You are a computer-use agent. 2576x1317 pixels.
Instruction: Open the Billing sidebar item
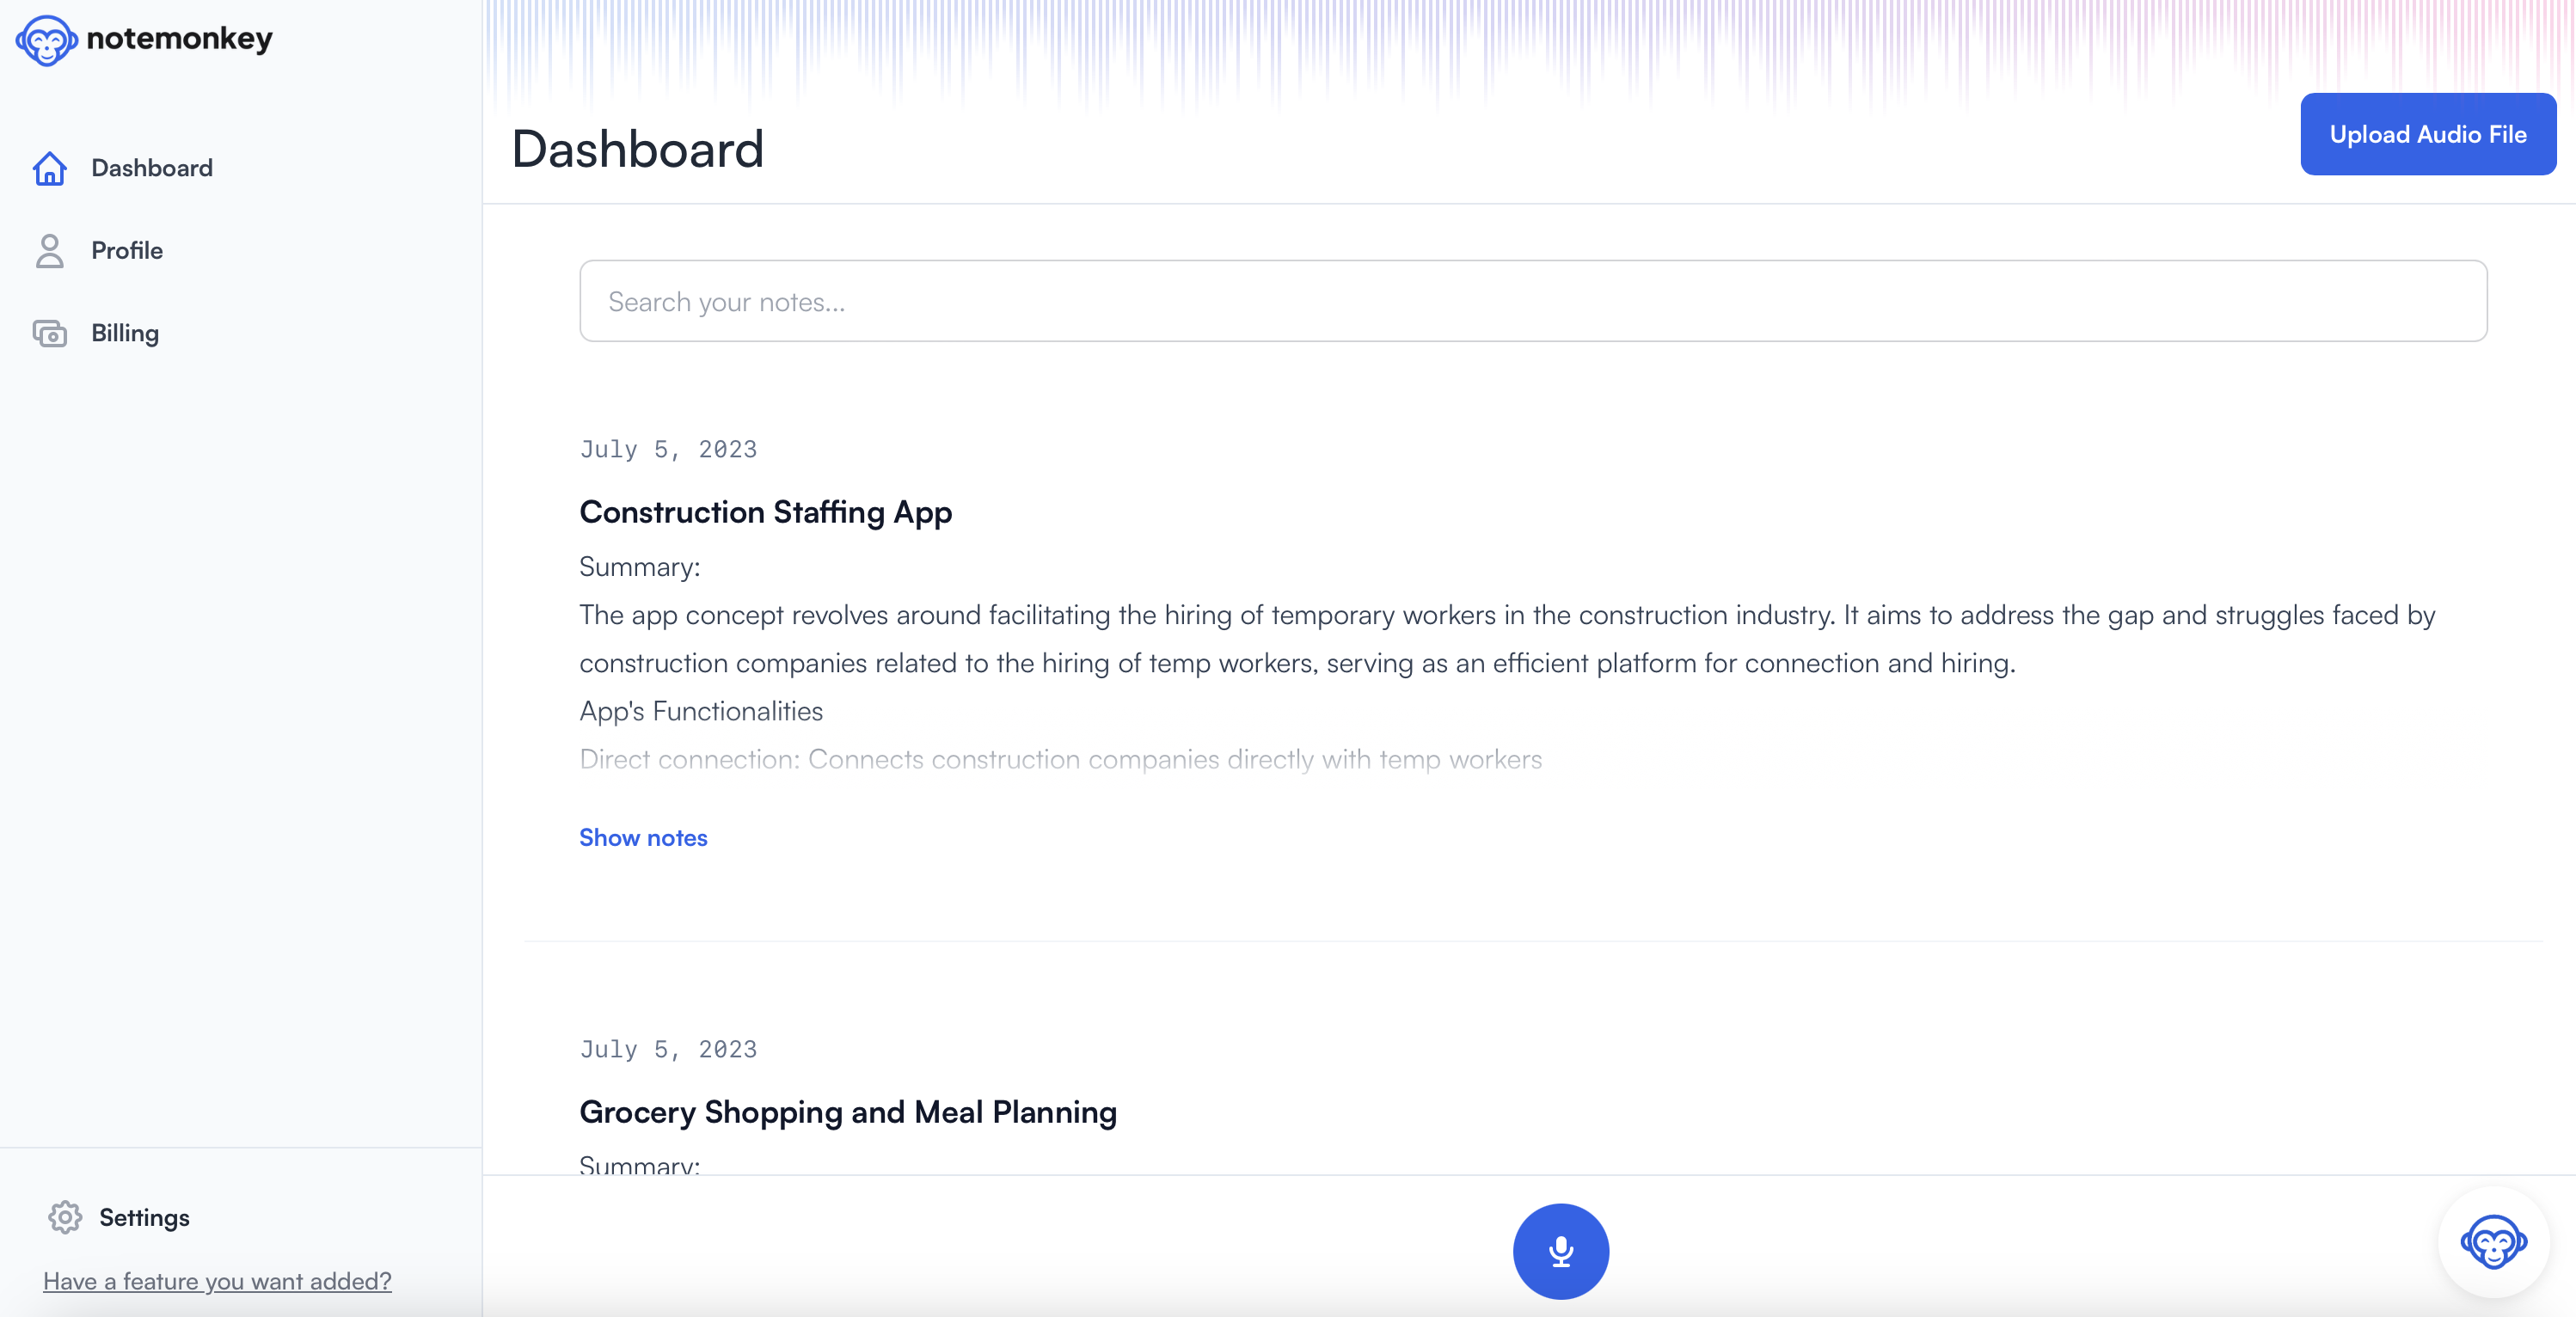coord(125,333)
